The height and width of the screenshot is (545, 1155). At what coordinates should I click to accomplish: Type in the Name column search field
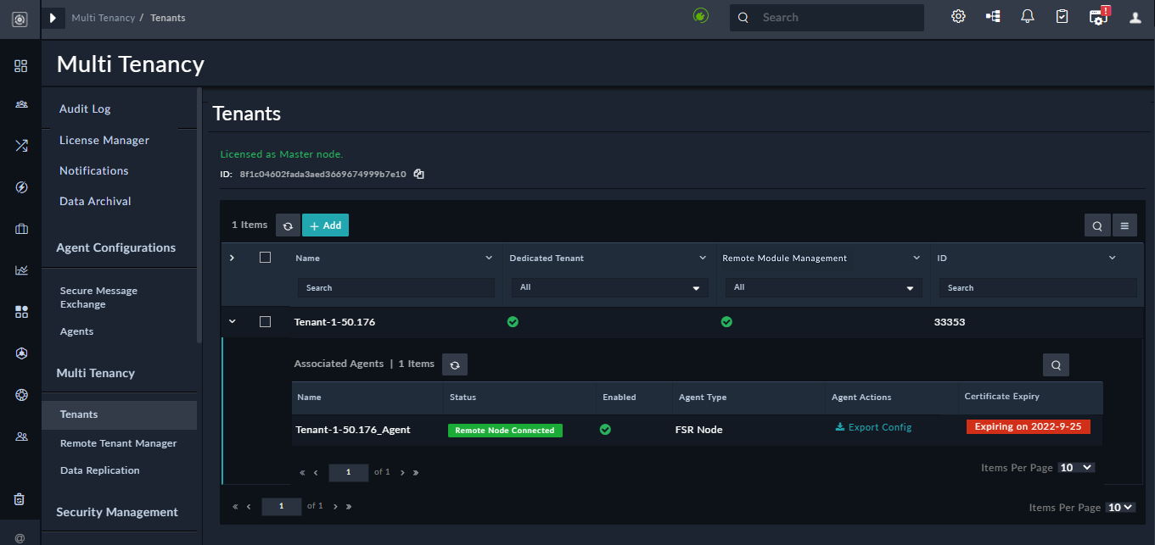click(395, 287)
